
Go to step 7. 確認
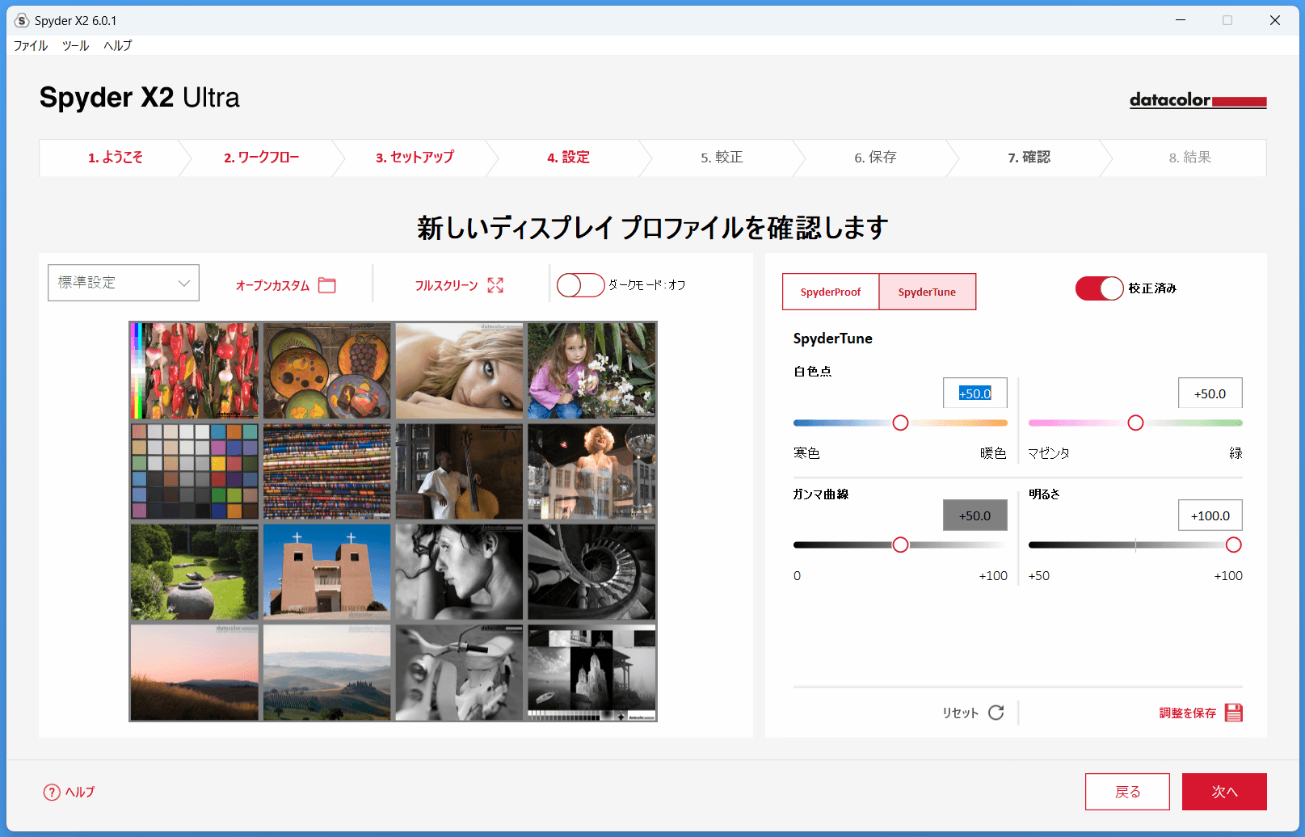[x=1029, y=158]
